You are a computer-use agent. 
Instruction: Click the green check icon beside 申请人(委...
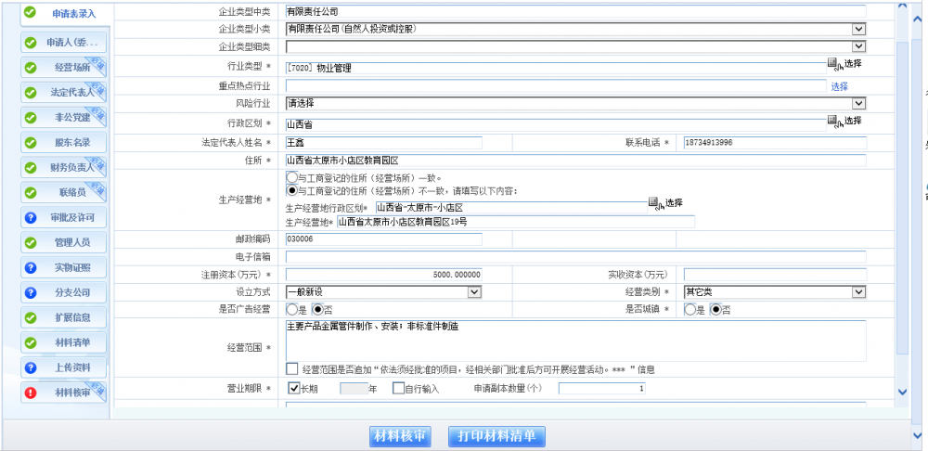31,44
